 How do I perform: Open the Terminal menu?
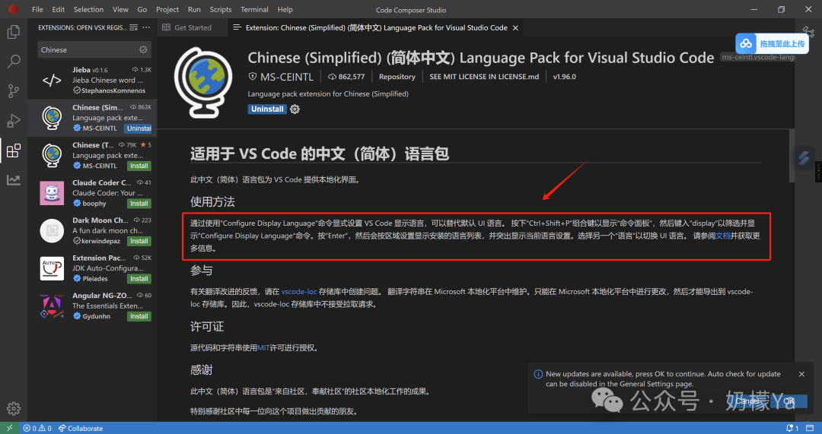click(x=256, y=9)
